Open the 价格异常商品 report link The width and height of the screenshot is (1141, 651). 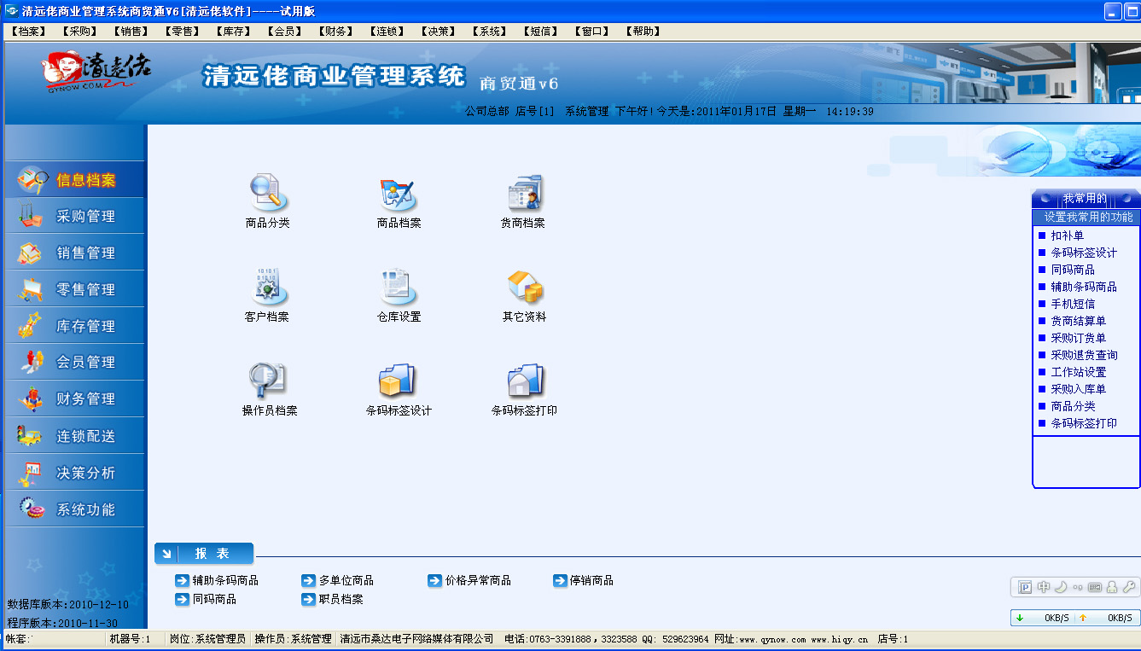[477, 580]
